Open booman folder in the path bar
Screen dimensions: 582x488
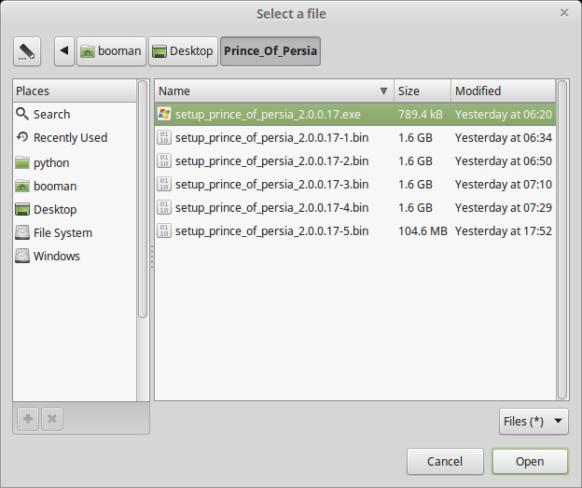[x=111, y=51]
